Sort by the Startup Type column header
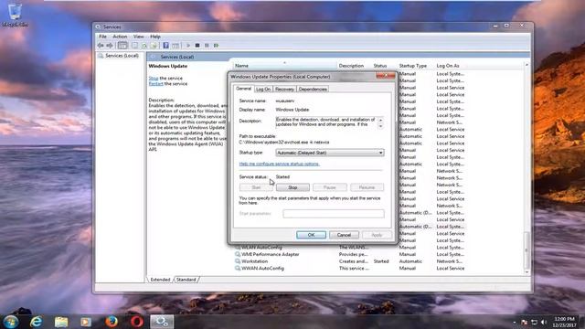 click(412, 66)
